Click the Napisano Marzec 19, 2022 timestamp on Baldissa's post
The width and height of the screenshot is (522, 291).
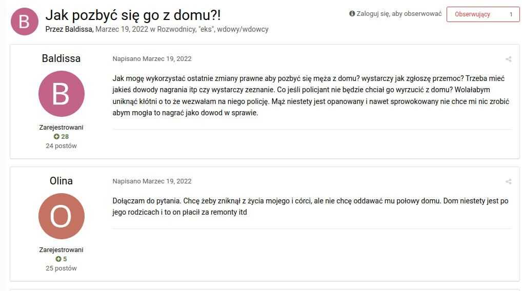pos(152,59)
